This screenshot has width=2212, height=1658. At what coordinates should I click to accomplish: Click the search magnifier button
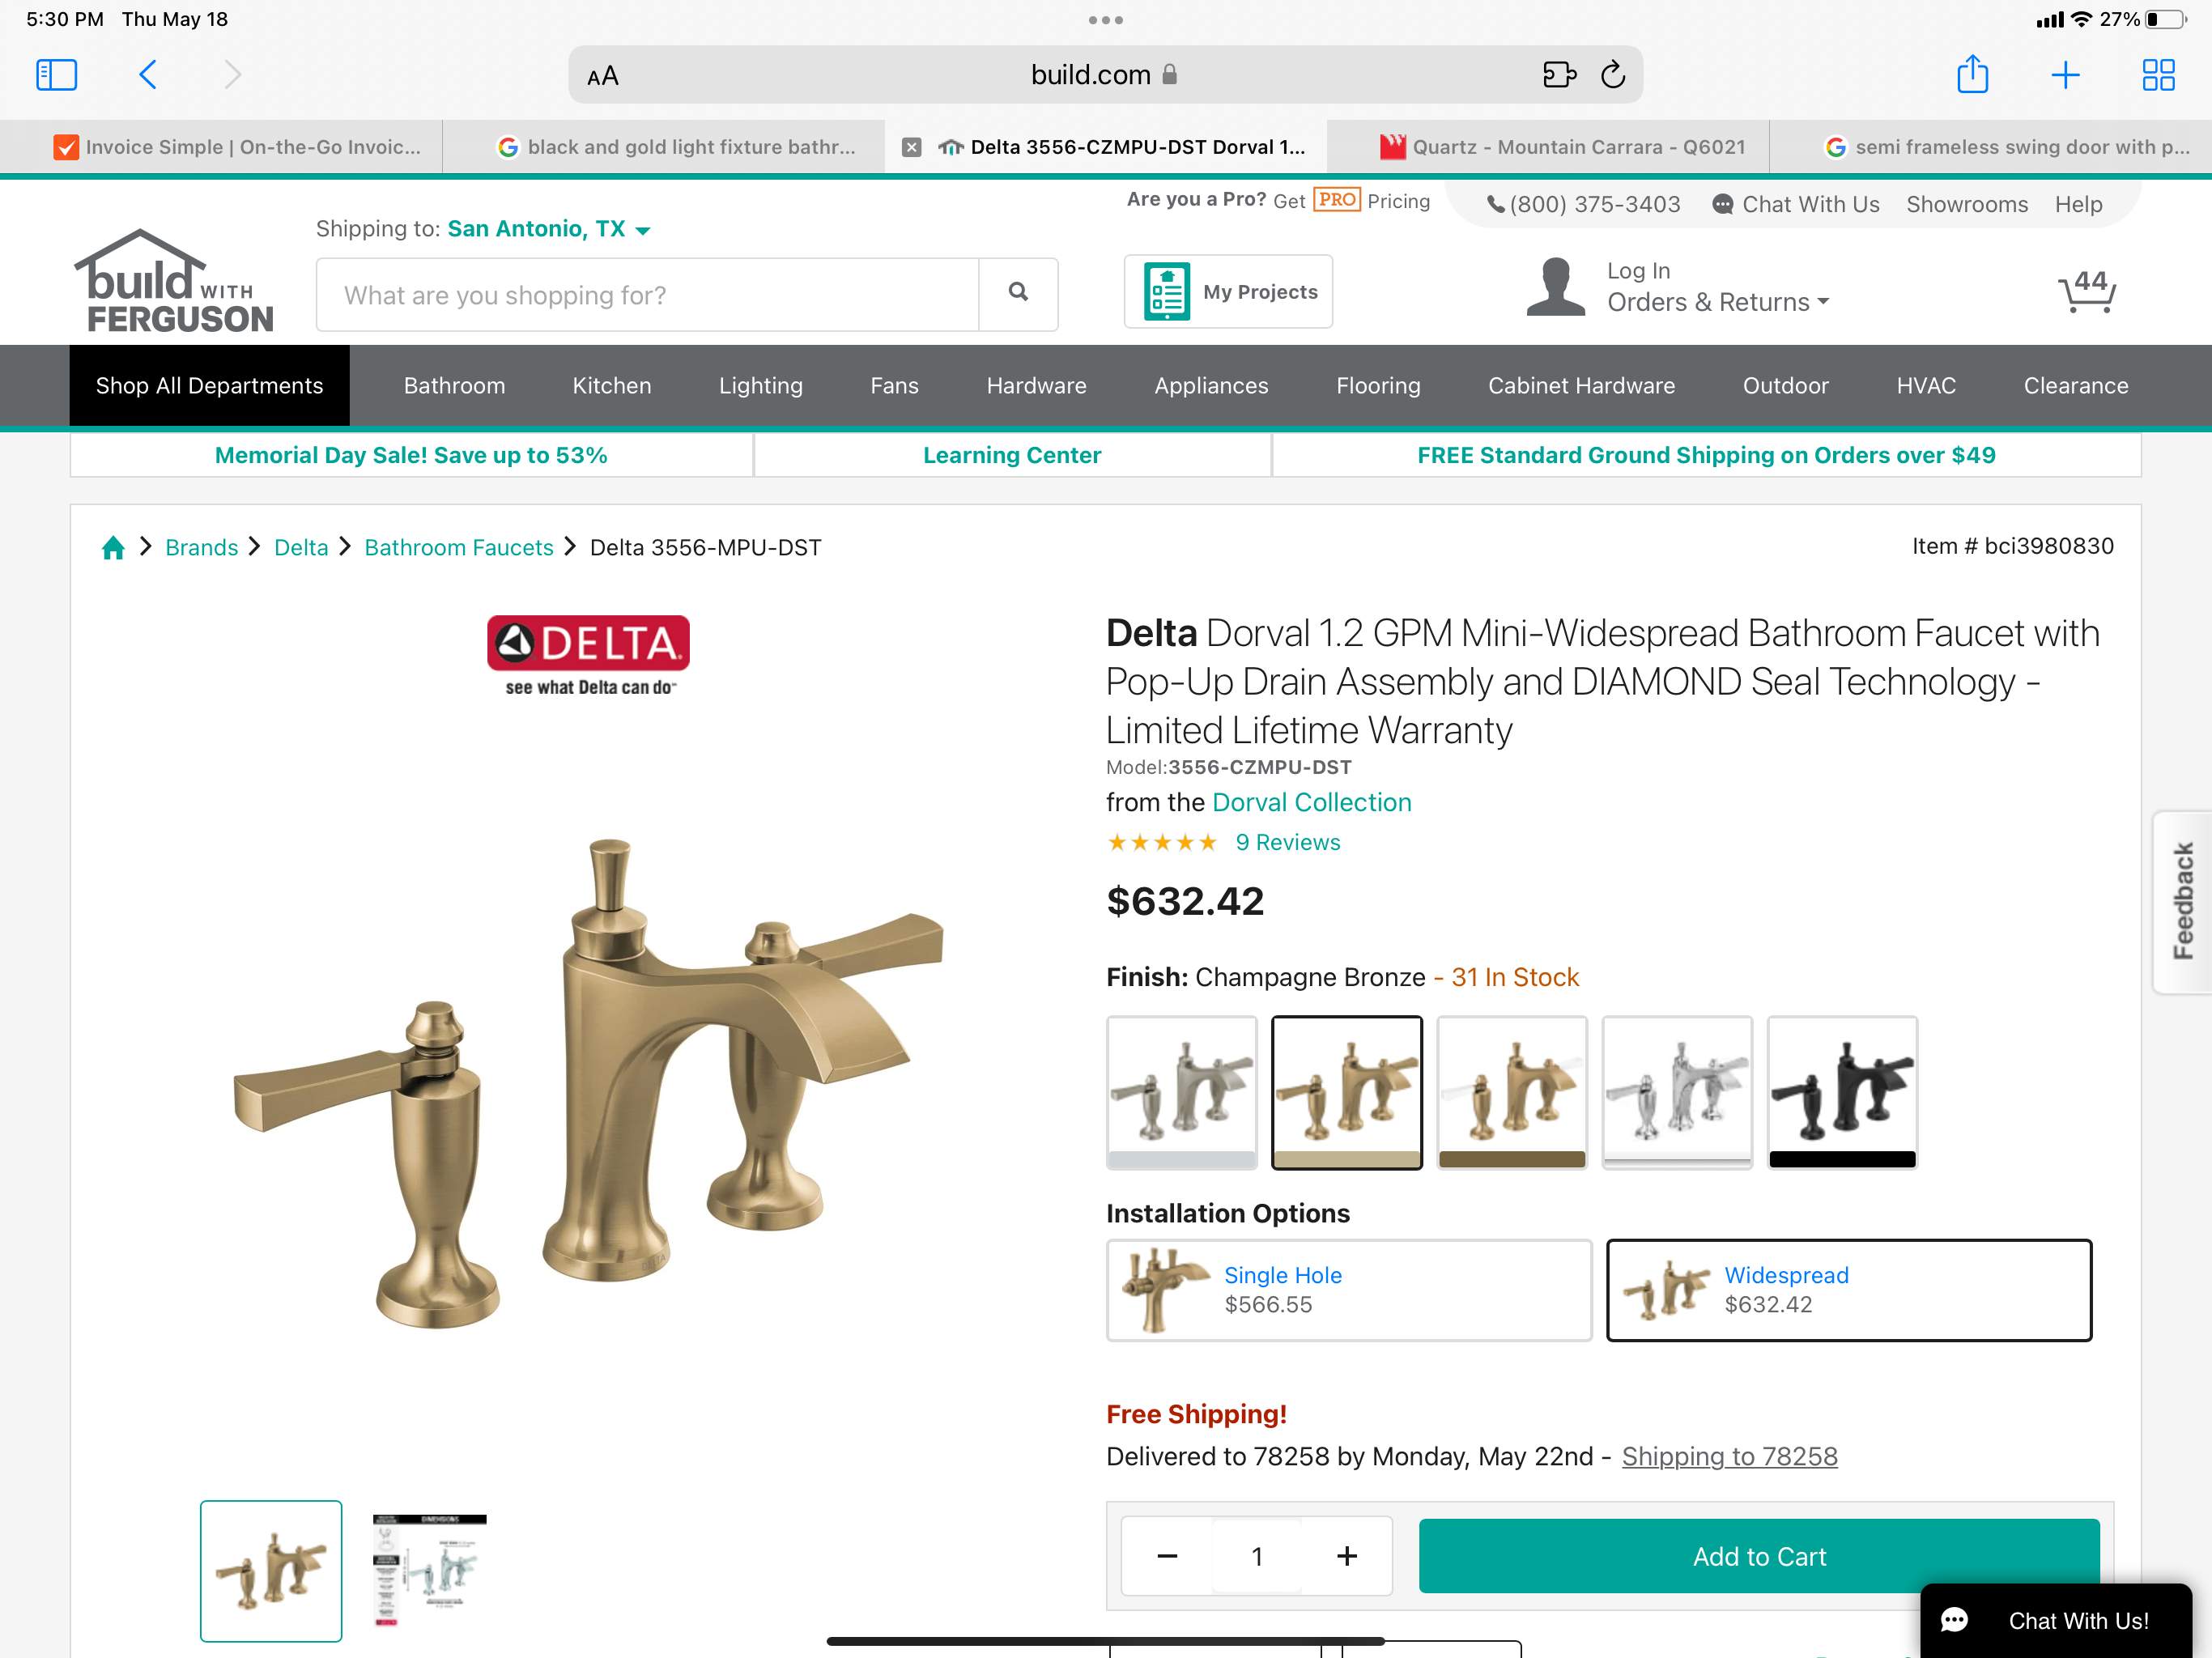click(1018, 294)
